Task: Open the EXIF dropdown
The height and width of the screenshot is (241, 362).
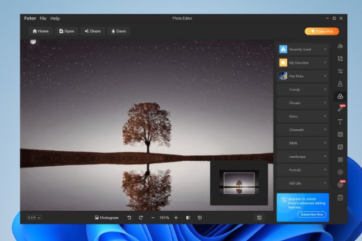Action: [x=34, y=217]
